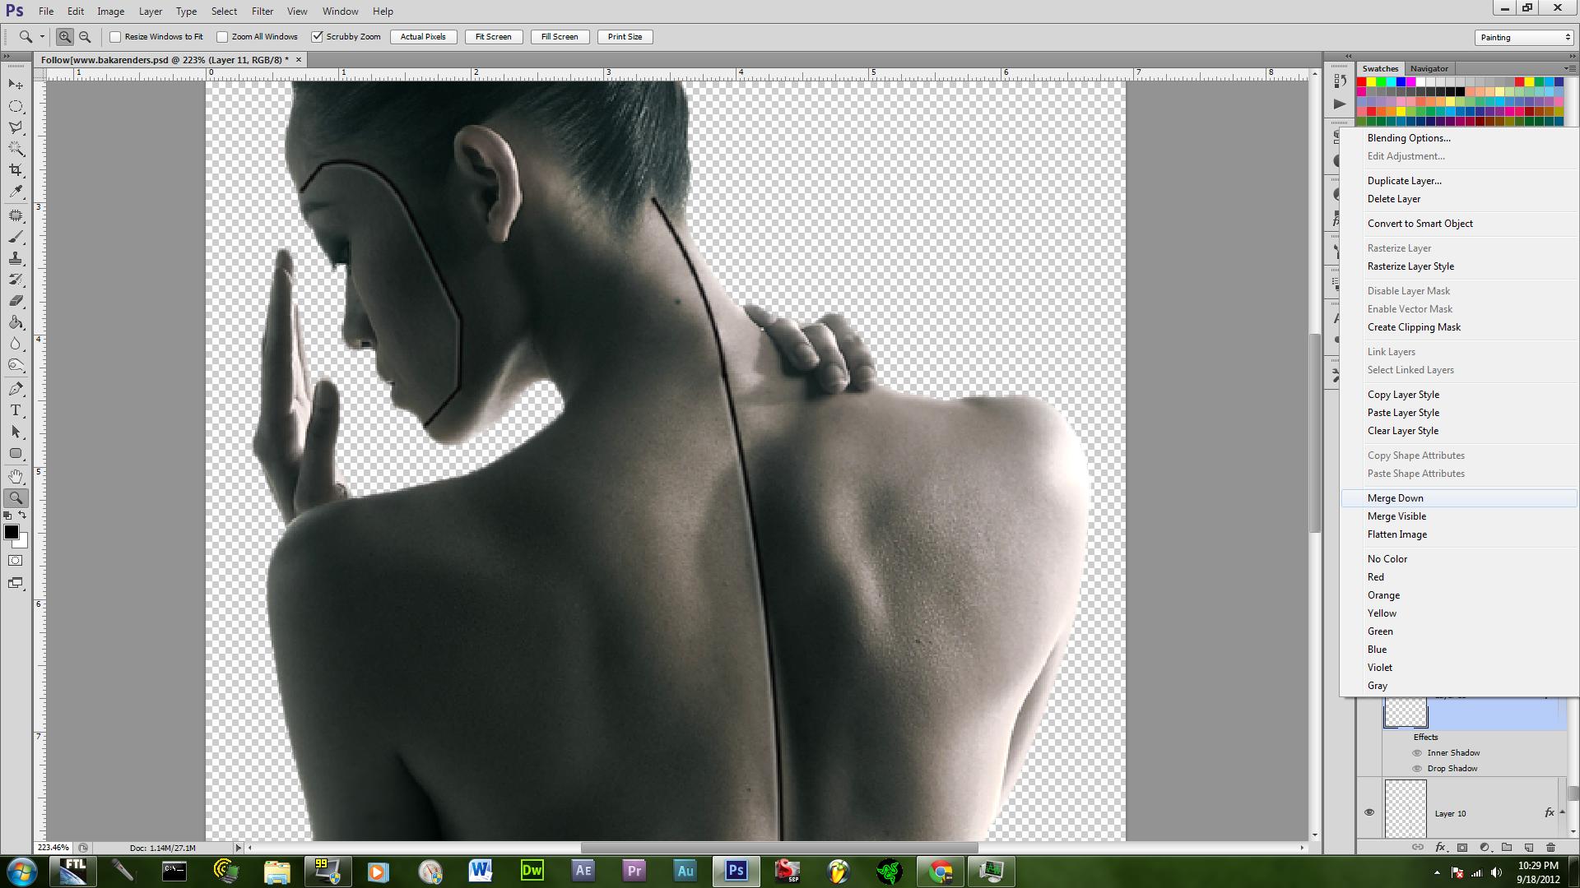Choose Flatten Image in context menu
This screenshot has height=888, width=1580.
1459,534
